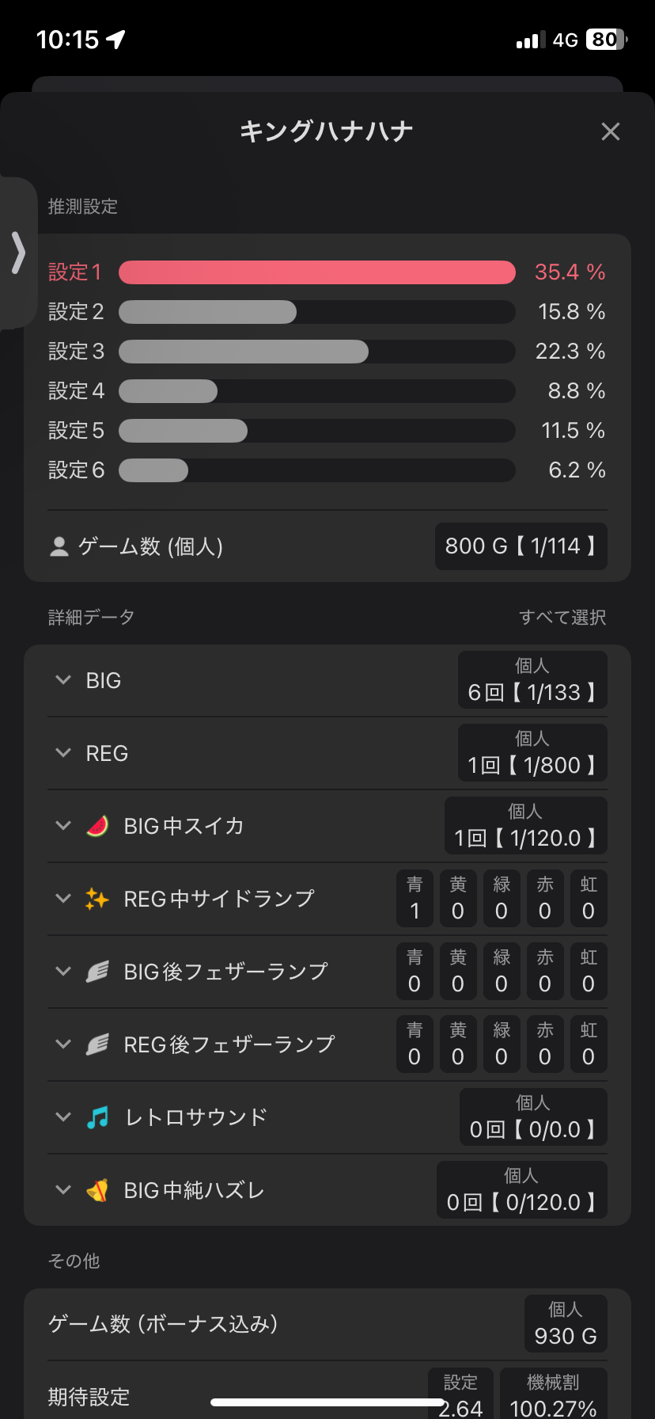
Task: Tap the music note icon for レトロサウンド
Action: (x=97, y=1117)
